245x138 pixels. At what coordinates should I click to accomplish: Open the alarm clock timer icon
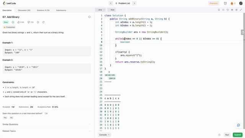pos(225,3)
